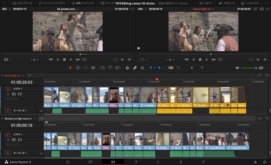This screenshot has width=271, height=165.
Task: Stop playback in the timeline viewer
Action: (200, 60)
